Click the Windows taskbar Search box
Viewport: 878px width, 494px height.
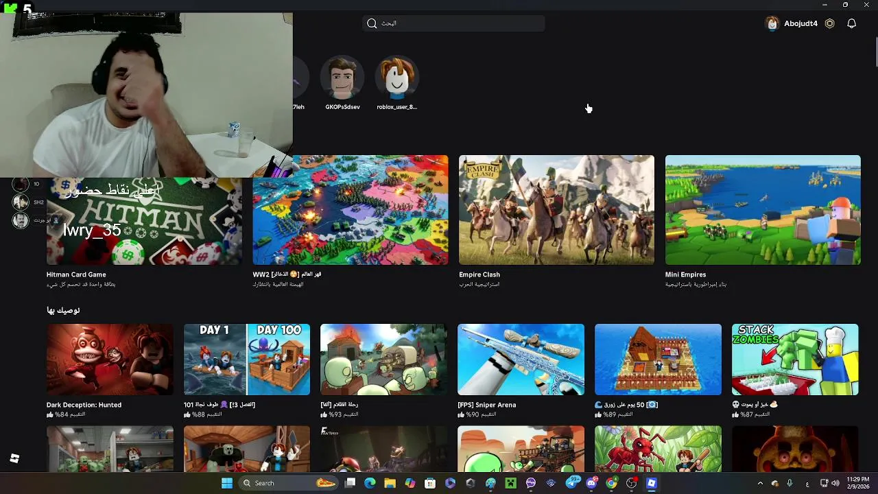[x=289, y=483]
